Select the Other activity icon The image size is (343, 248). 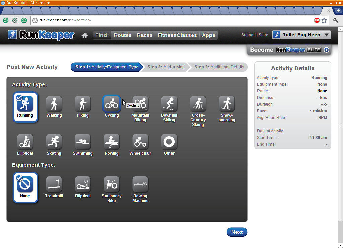[169, 142]
